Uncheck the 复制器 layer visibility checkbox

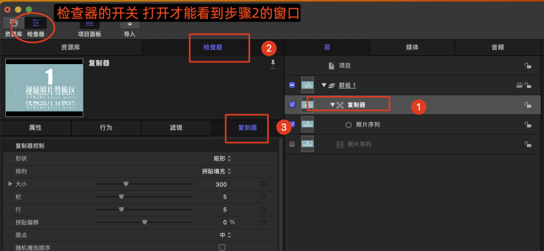click(292, 105)
